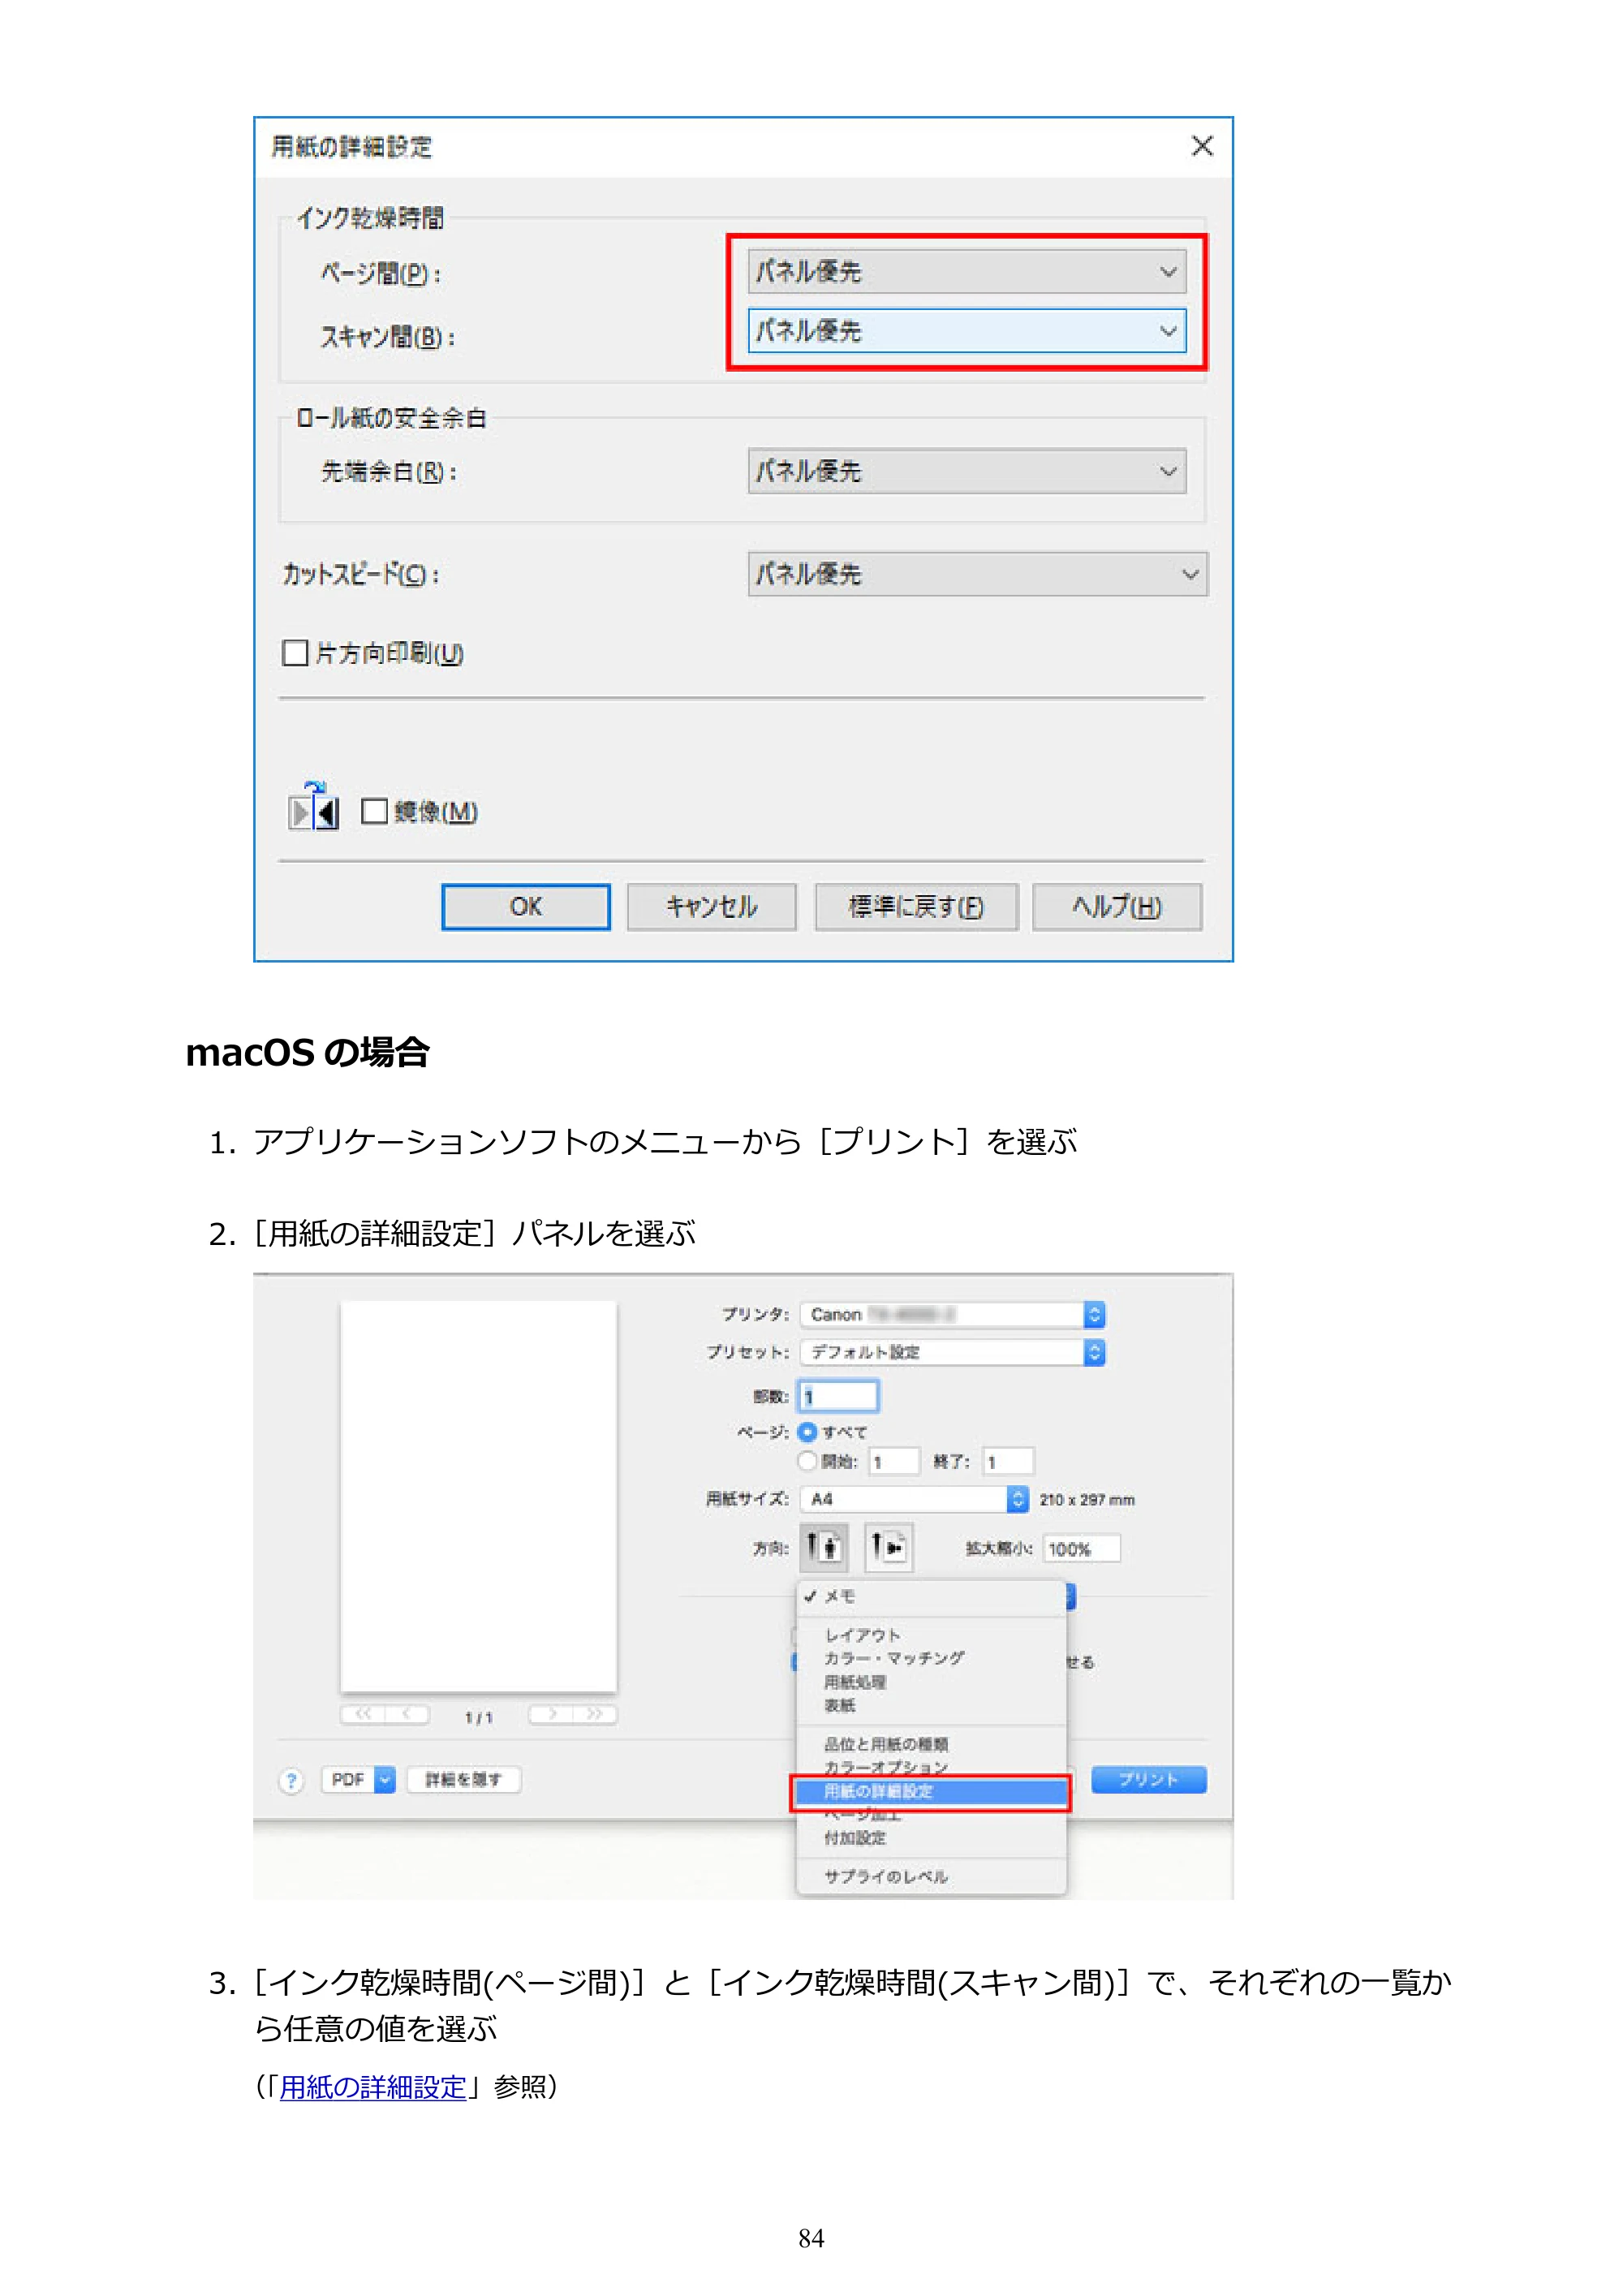Click the OK button
Screen dimensions: 1623x2296
[526, 907]
